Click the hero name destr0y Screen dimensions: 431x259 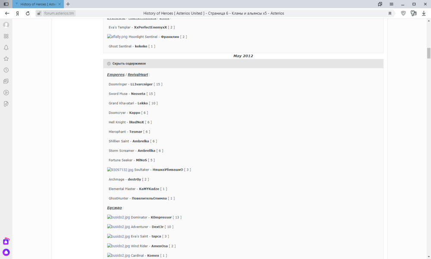click(134, 179)
